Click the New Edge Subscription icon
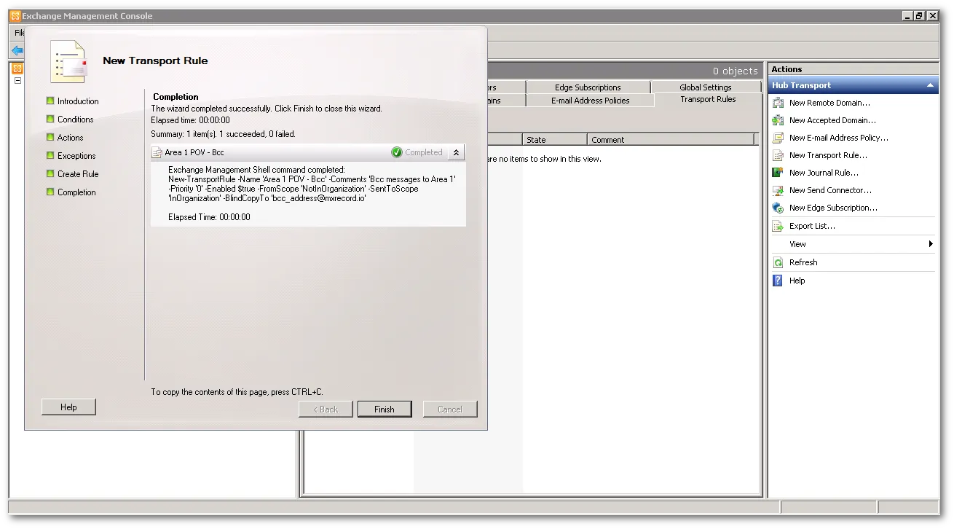This screenshot has width=954, height=529. [778, 208]
